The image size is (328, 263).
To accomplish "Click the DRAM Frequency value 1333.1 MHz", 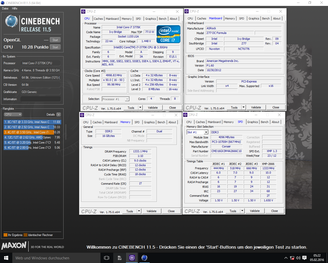I will coord(140,151).
